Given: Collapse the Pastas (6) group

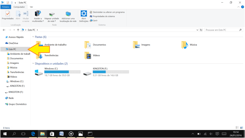Looking at the screenshot, I should coord(33,37).
